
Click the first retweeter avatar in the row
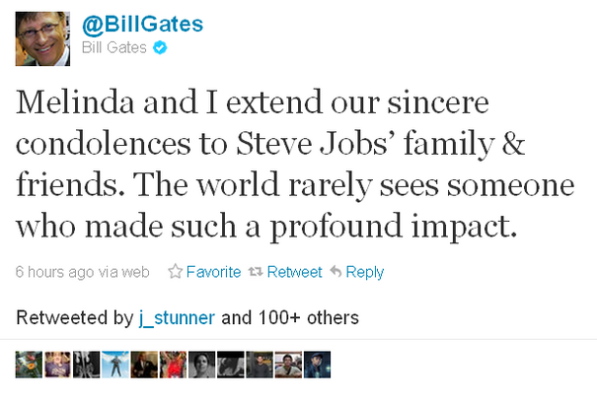click(29, 365)
